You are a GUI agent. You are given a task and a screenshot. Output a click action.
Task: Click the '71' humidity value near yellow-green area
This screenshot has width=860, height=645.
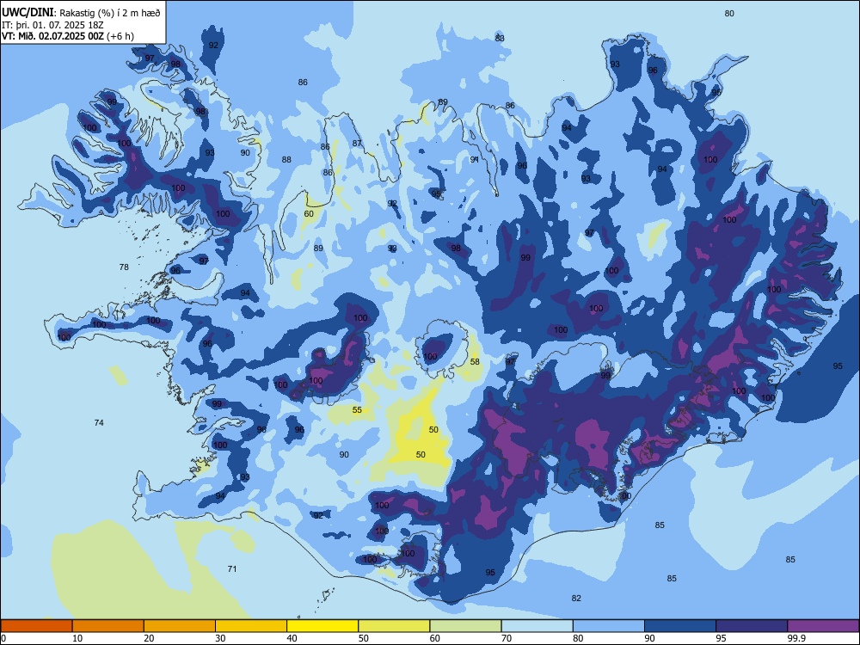point(232,568)
